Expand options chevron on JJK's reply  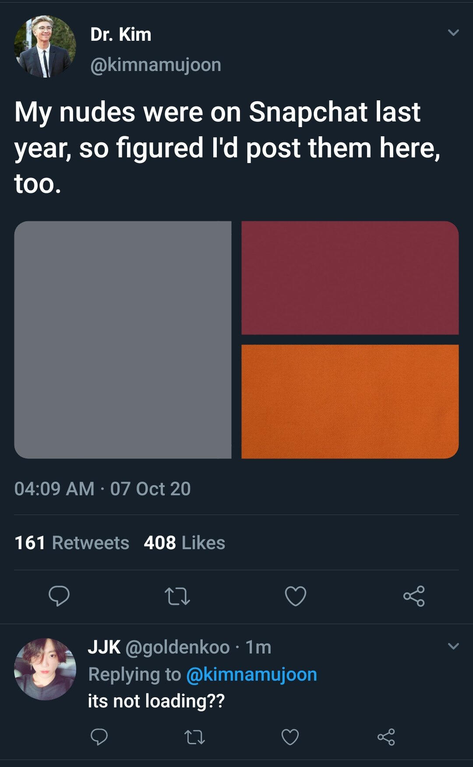click(453, 646)
